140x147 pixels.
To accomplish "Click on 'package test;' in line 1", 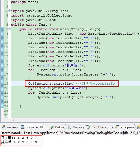I will point(25,2).
